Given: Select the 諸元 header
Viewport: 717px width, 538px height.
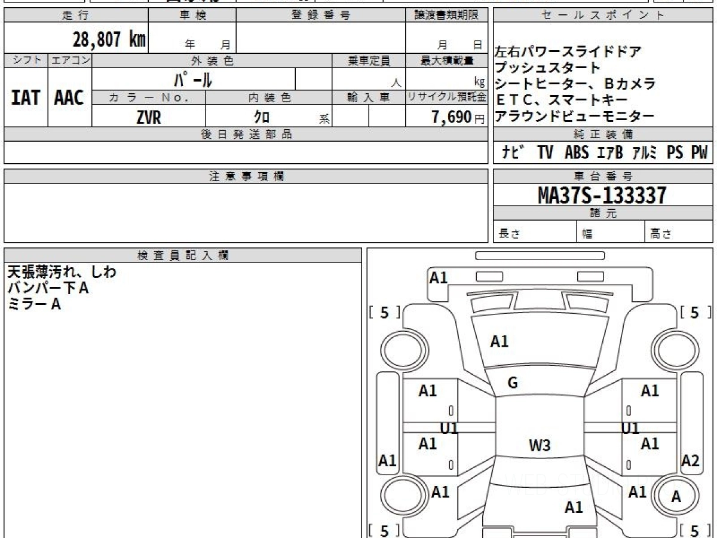Looking at the screenshot, I should tap(603, 213).
